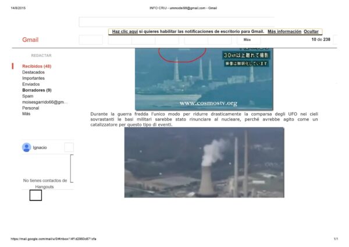
Task: Click the cooling tower photo in email
Action: (x=204, y=163)
